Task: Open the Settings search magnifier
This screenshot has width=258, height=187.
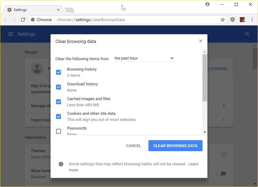Action: pyautogui.click(x=247, y=34)
